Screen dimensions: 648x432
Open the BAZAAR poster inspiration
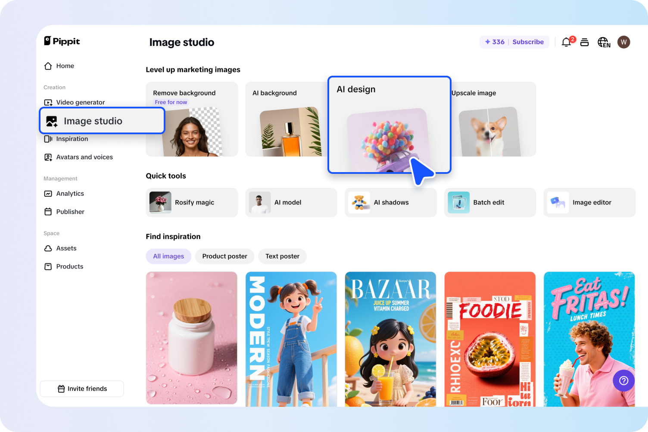[390, 338]
